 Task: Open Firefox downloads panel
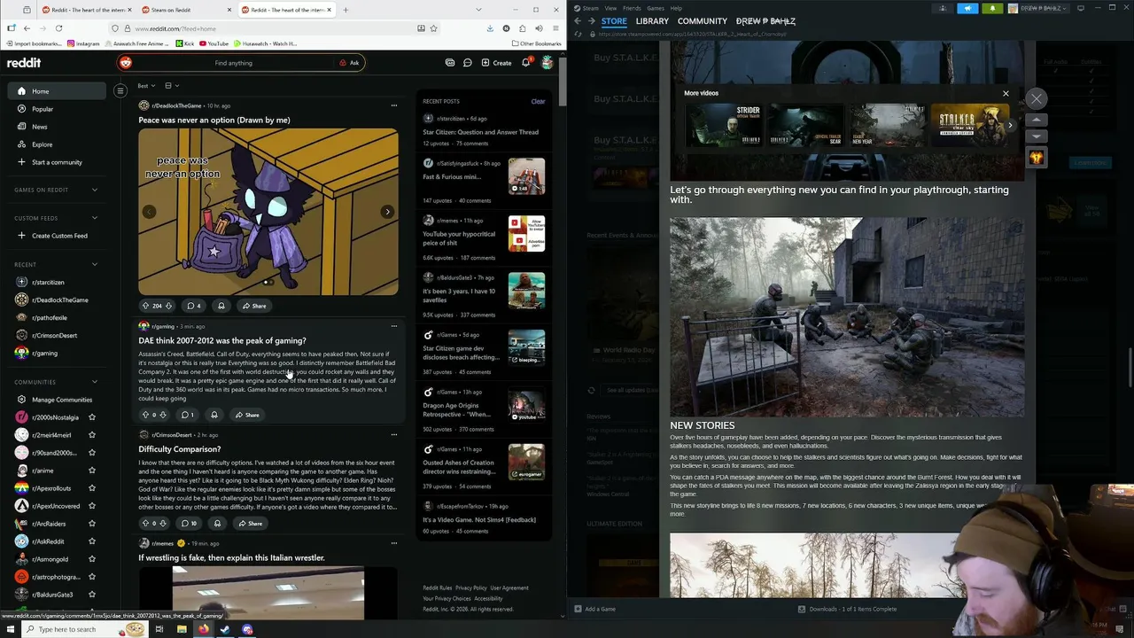[490, 28]
